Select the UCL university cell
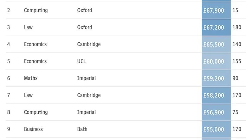The image size is (246, 140). tap(82, 61)
